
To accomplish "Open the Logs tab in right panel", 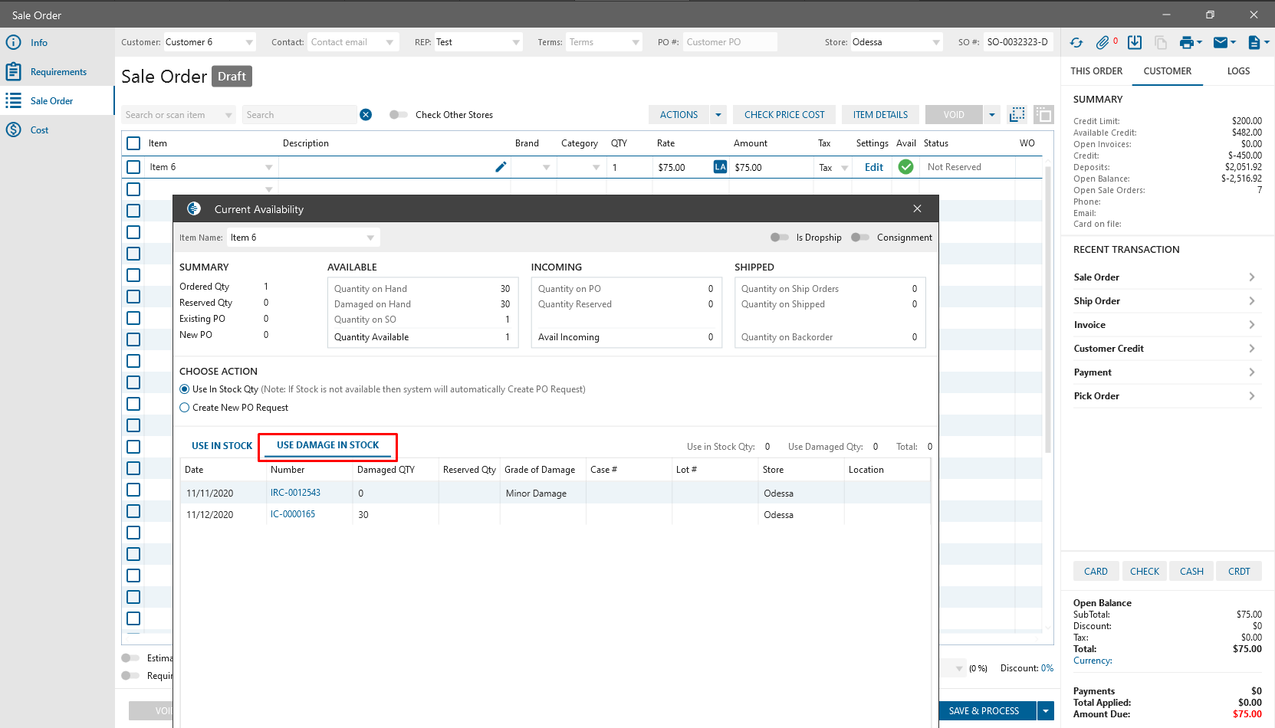I will [1238, 71].
